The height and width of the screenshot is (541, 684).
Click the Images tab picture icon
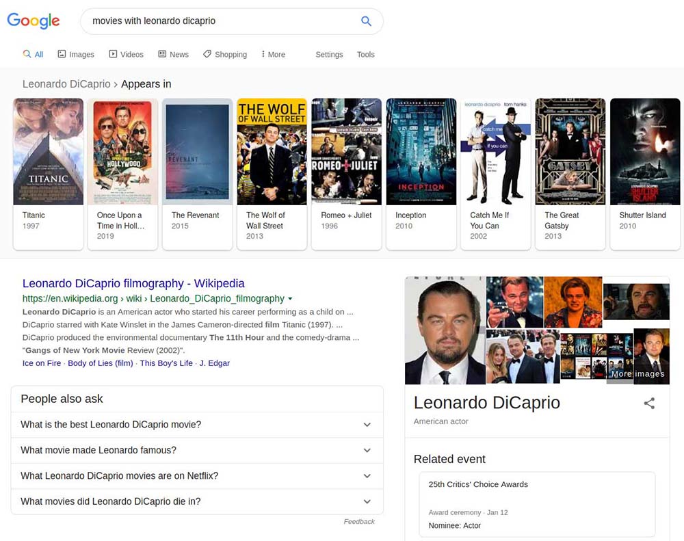[x=62, y=53]
